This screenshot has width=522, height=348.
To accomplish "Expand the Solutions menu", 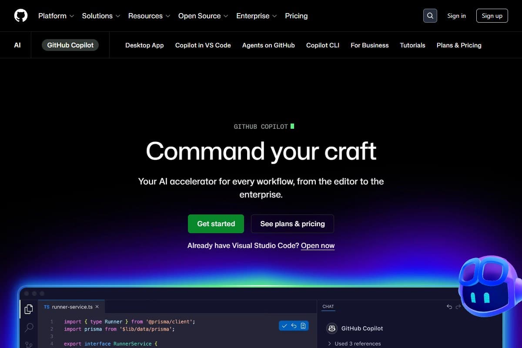I will point(101,16).
